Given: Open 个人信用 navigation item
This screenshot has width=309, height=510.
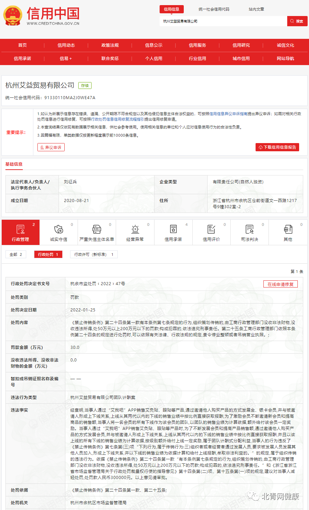Looking at the screenshot, I should [x=154, y=59].
